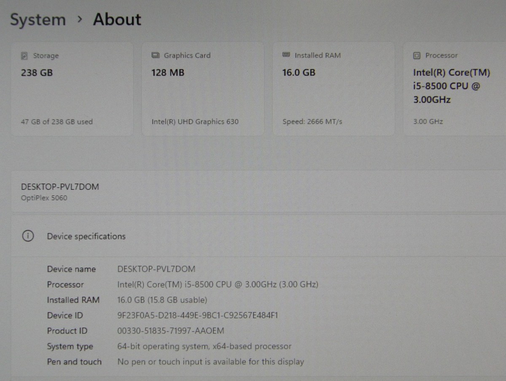Select the '3.00 GHz' card footer text

click(x=428, y=122)
